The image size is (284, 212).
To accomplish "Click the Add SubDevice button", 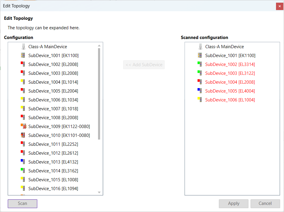I will point(144,65).
